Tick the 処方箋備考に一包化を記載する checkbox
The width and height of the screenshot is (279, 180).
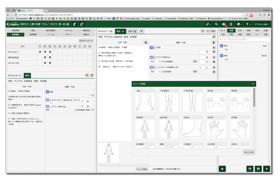click(151, 169)
